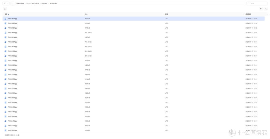Click the 1.22MB size cell
The width and height of the screenshot is (270, 139).
[87, 93]
